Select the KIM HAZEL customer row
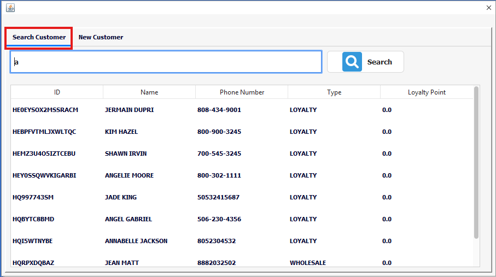496x277 pixels. [x=121, y=132]
